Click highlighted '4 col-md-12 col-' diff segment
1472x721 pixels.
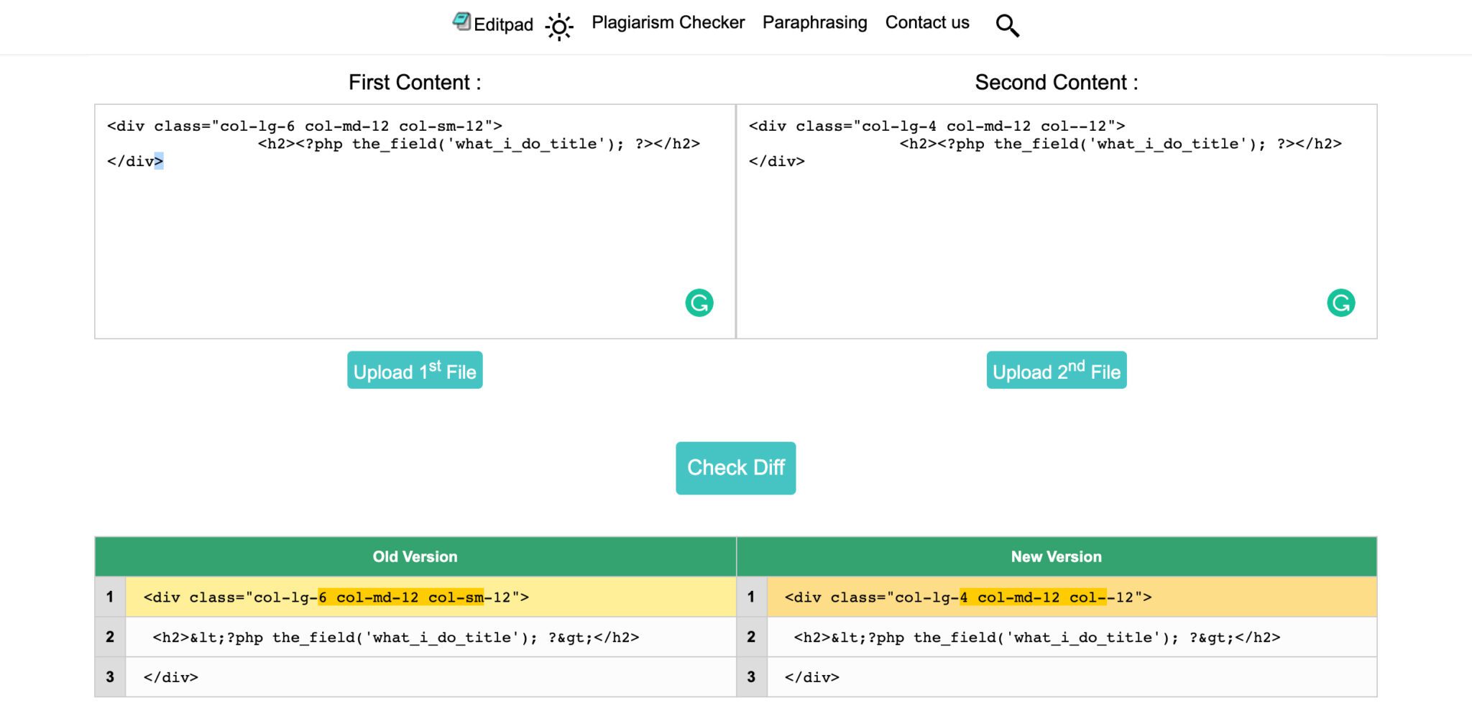point(1033,597)
